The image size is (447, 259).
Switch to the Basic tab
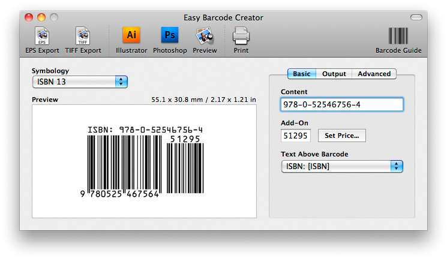(302, 74)
